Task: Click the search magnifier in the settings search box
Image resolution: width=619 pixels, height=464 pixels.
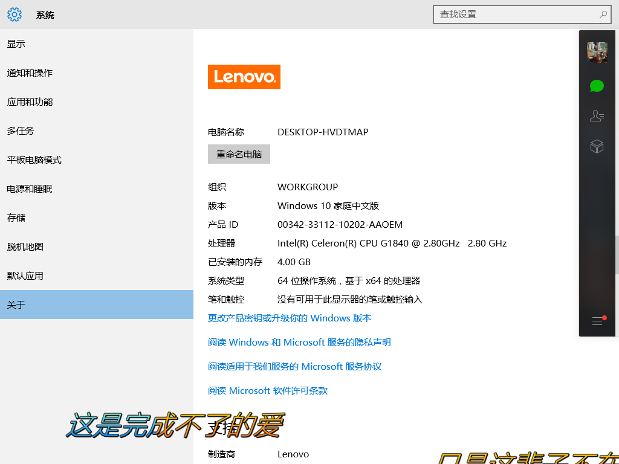Action: click(x=604, y=14)
